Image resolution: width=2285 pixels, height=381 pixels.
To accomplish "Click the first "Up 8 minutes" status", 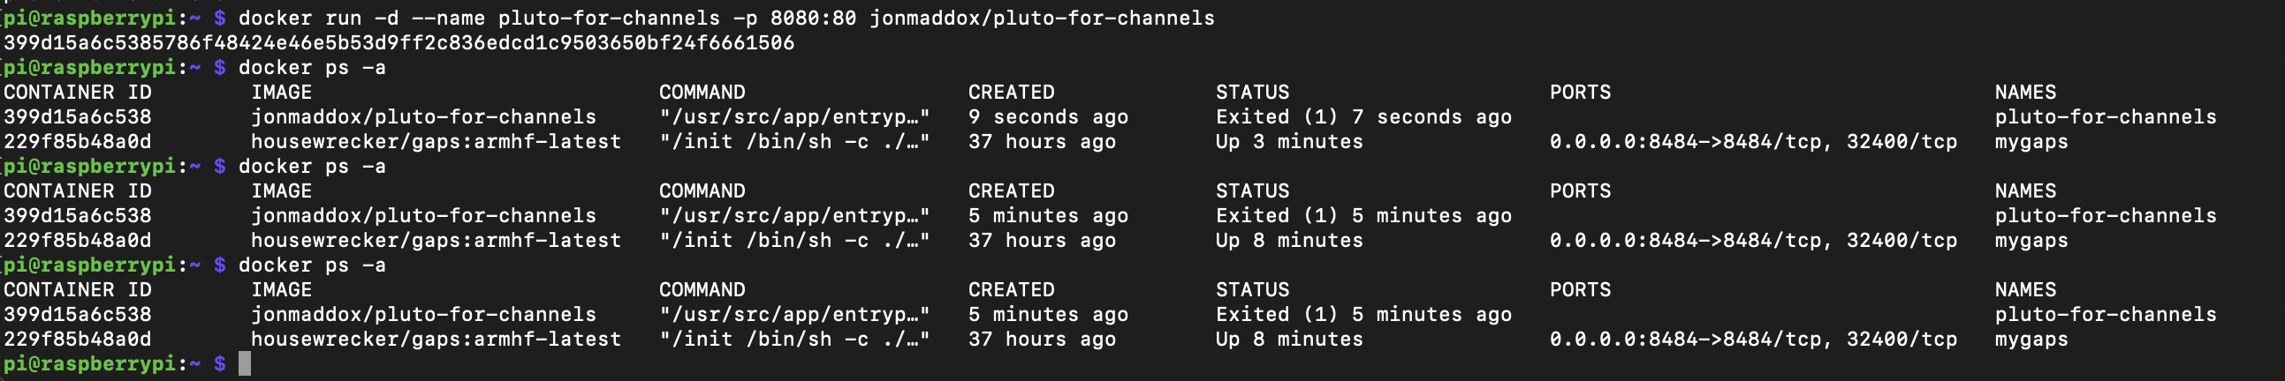I will [x=1289, y=240].
